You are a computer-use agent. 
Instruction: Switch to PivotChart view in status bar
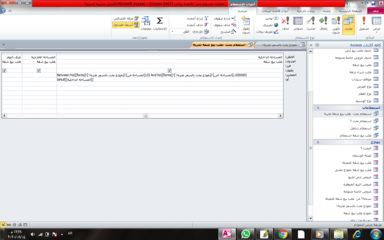pos(15,225)
